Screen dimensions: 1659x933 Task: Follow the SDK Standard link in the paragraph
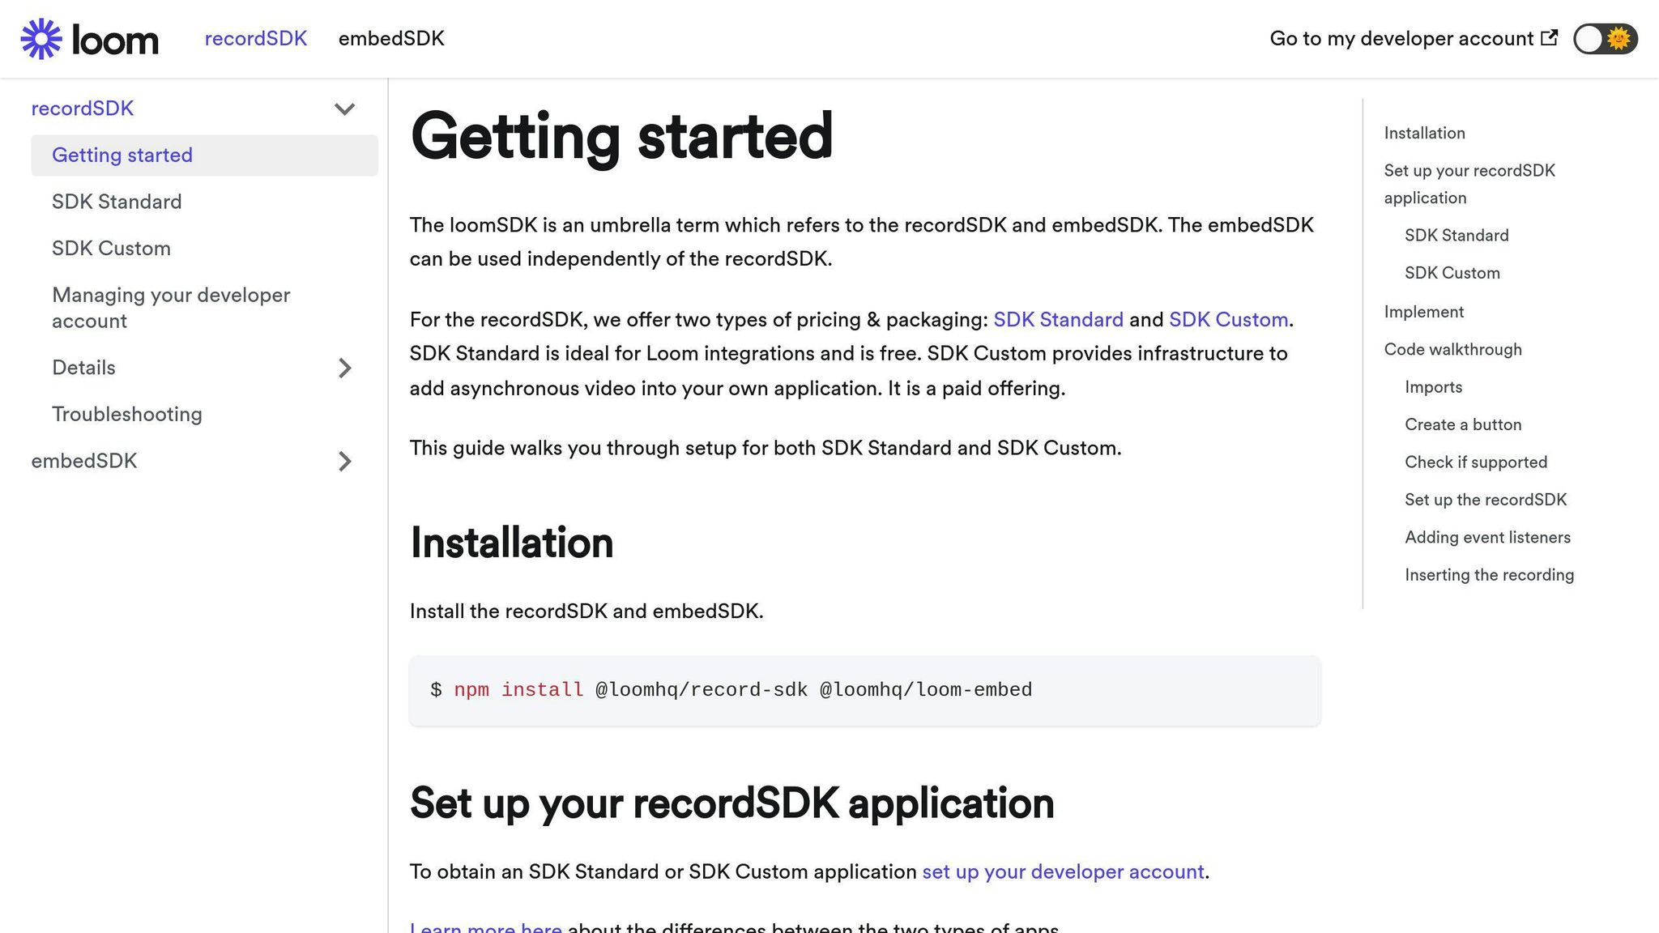tap(1058, 320)
